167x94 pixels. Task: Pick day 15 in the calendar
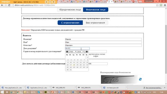[87, 62]
